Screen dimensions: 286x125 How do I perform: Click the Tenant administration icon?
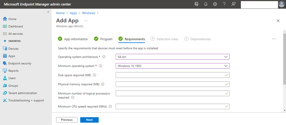(5, 93)
